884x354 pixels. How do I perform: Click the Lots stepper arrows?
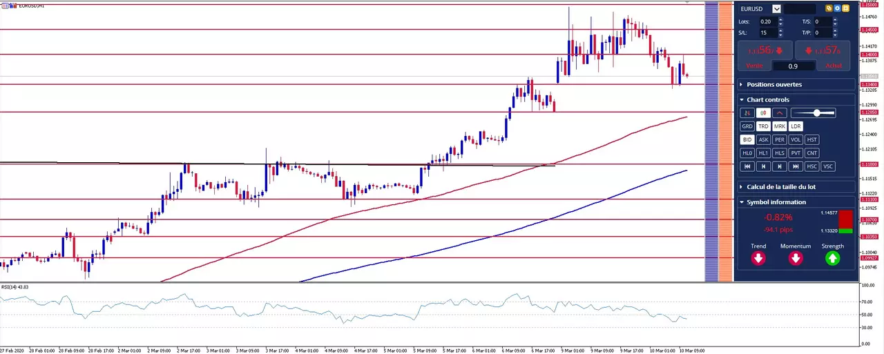point(780,21)
